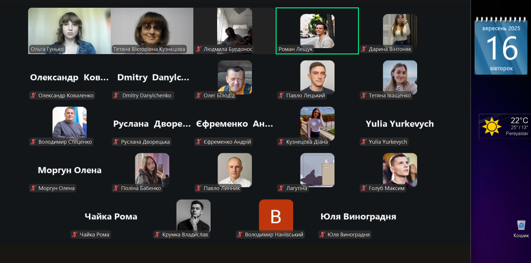The width and height of the screenshot is (531, 263).
Task: Click Роман Лещук's highlighted speaker tile
Action: click(x=317, y=31)
